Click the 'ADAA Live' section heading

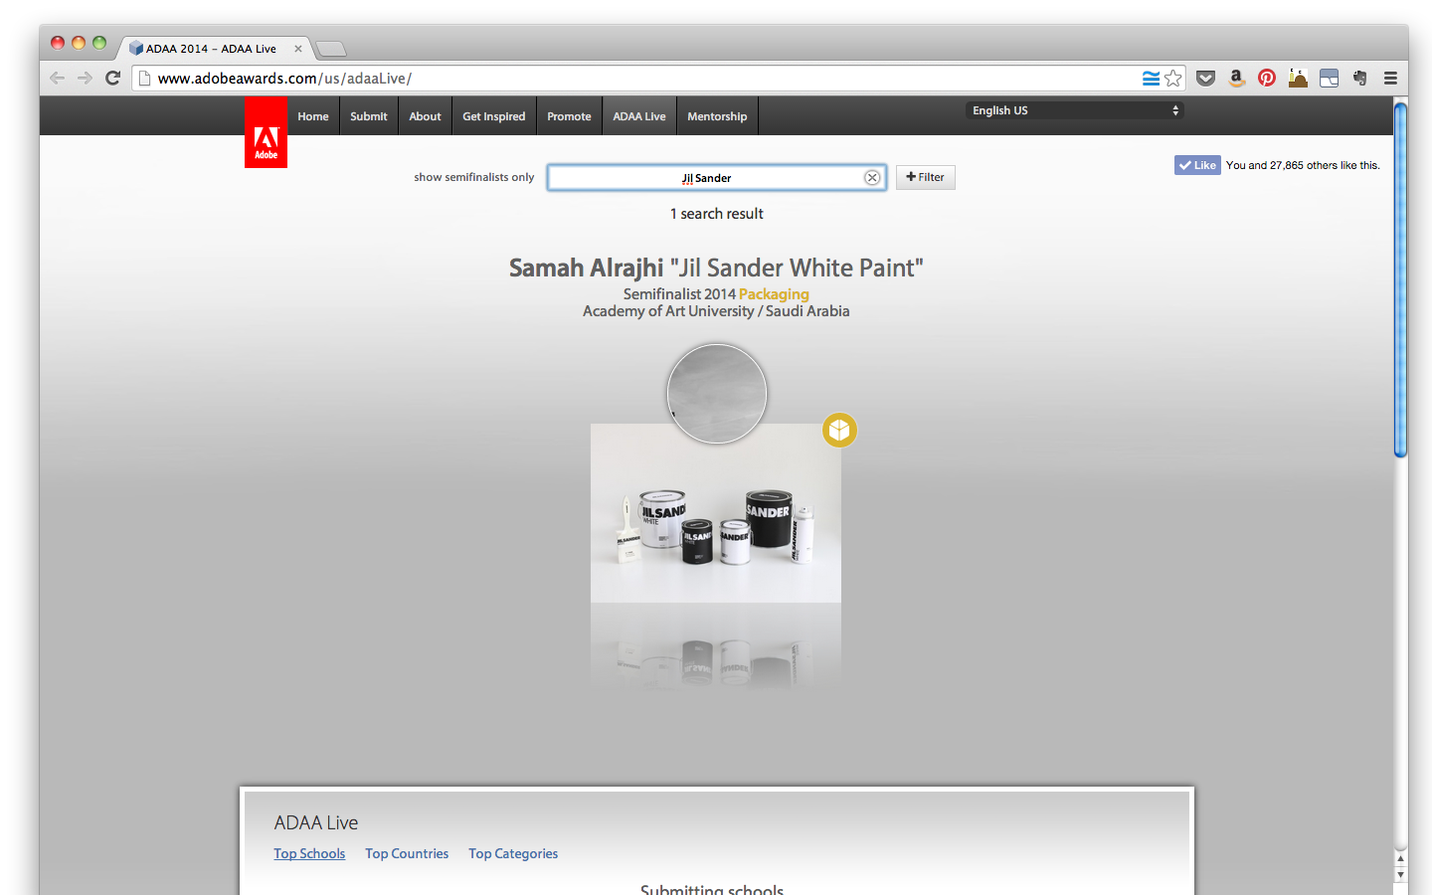(x=316, y=822)
